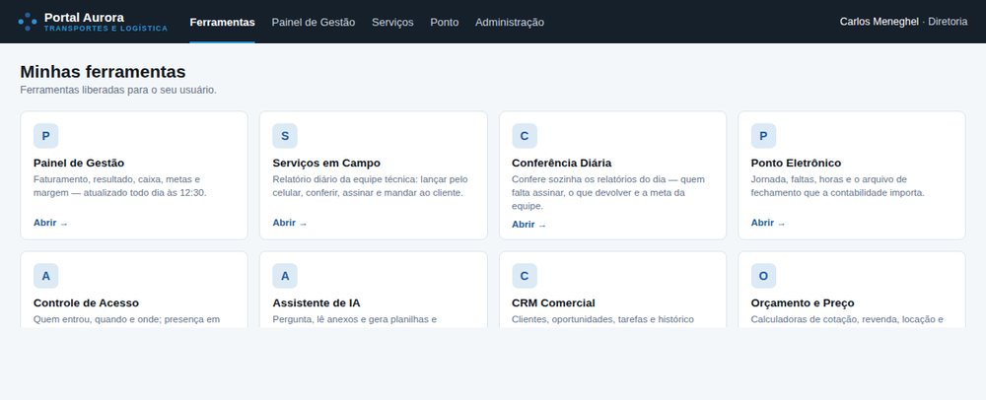Open Abrir link in Painel de Gestão card
The width and height of the screenshot is (986, 400).
pyautogui.click(x=50, y=223)
